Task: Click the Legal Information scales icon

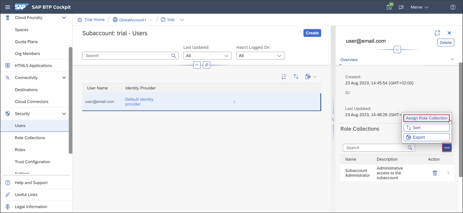Action: (x=8, y=207)
